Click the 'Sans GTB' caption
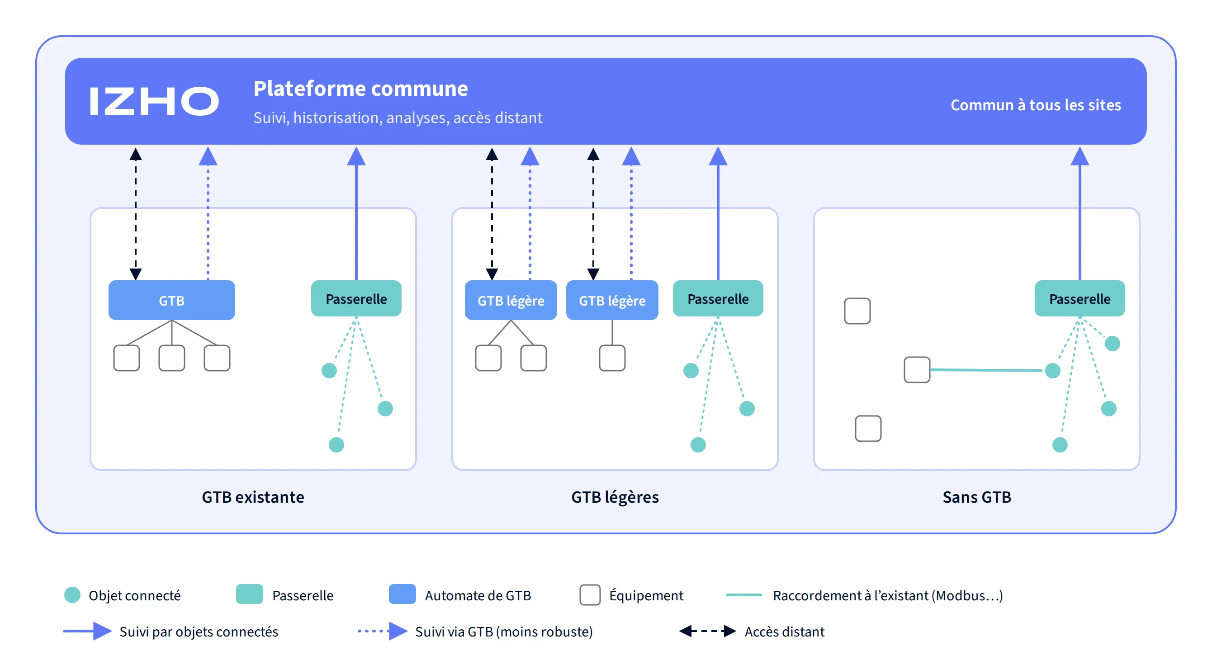The image size is (1212, 660). (977, 497)
